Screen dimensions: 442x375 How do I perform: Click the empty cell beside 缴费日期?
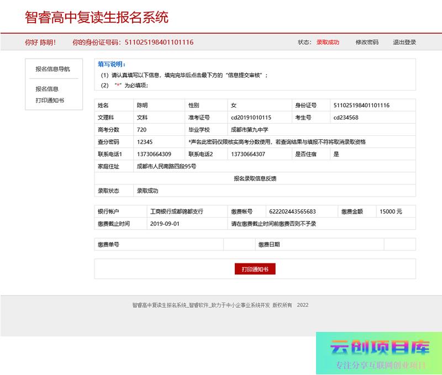point(399,244)
